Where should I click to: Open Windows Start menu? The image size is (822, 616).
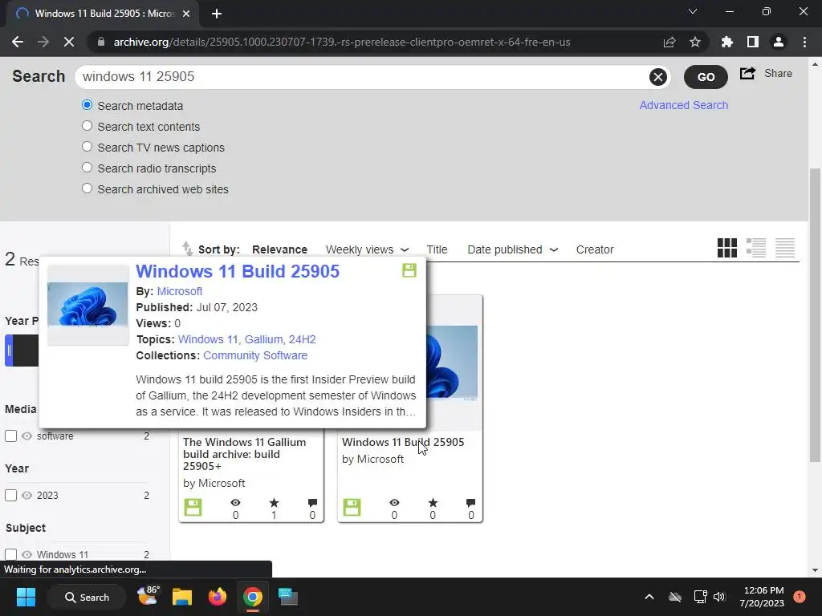(x=26, y=597)
